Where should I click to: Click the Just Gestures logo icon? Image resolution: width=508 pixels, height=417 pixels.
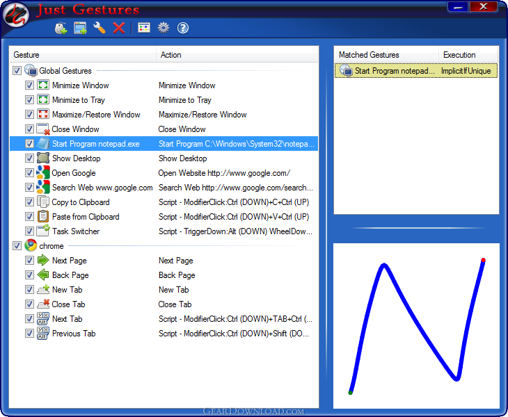point(15,15)
